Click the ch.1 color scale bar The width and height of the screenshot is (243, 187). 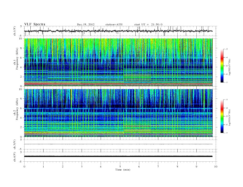(x=222, y=66)
